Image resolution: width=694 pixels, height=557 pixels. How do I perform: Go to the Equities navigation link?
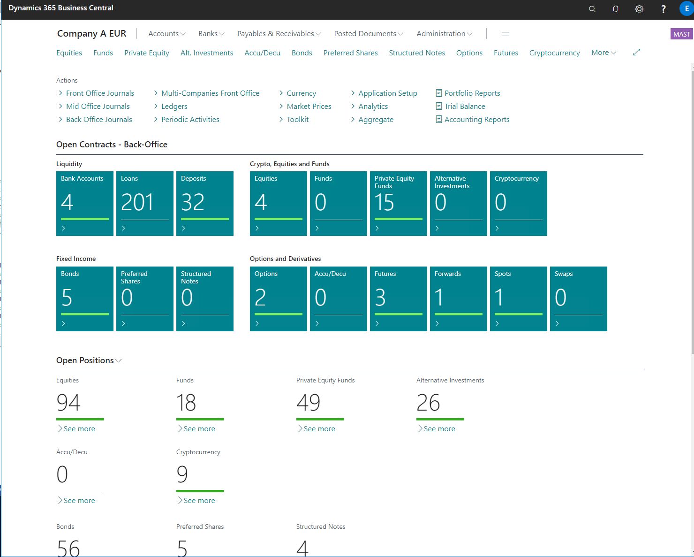(x=69, y=53)
